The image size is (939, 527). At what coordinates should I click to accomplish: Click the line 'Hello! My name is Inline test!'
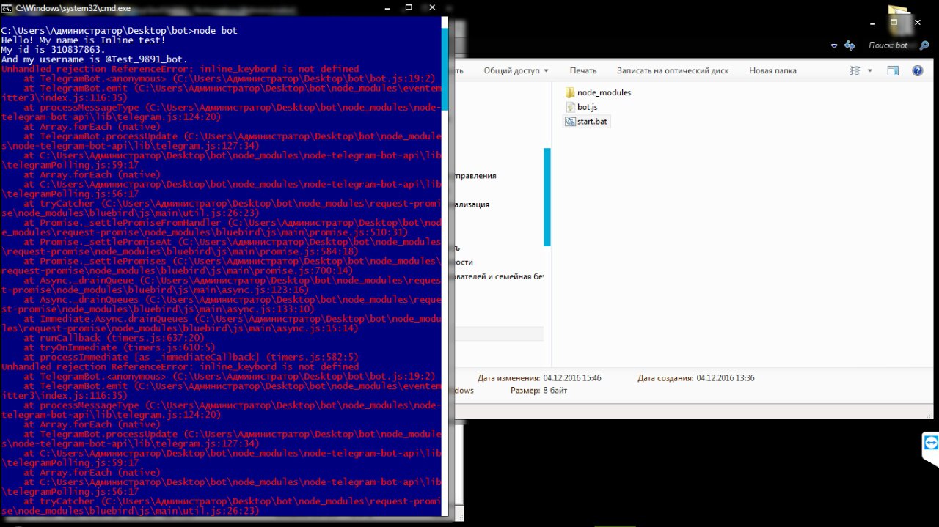83,40
